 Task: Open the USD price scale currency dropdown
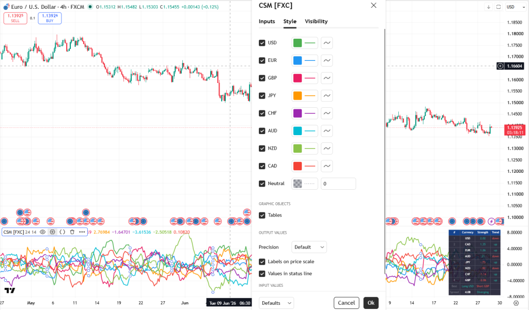(x=516, y=7)
